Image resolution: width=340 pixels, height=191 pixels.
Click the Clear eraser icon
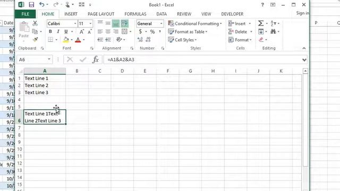click(x=261, y=40)
